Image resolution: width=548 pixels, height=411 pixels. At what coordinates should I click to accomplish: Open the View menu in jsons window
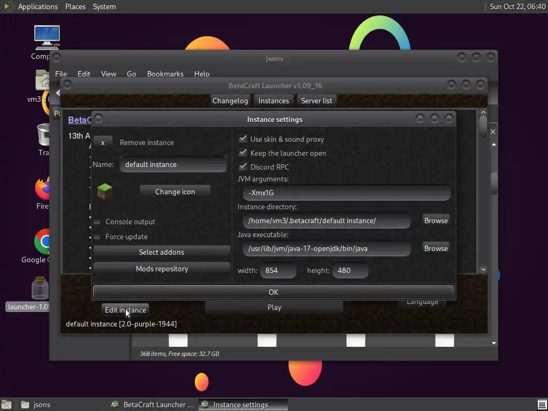tap(108, 74)
